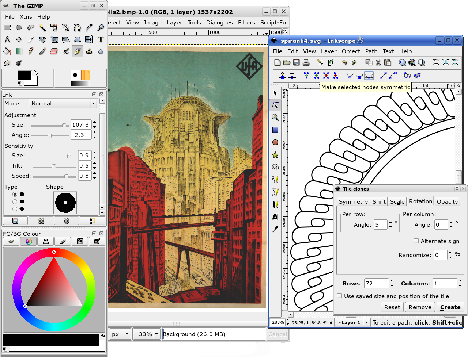Click the Remove button in Tile clones
Screen dimensions: 468x357
[420, 307]
